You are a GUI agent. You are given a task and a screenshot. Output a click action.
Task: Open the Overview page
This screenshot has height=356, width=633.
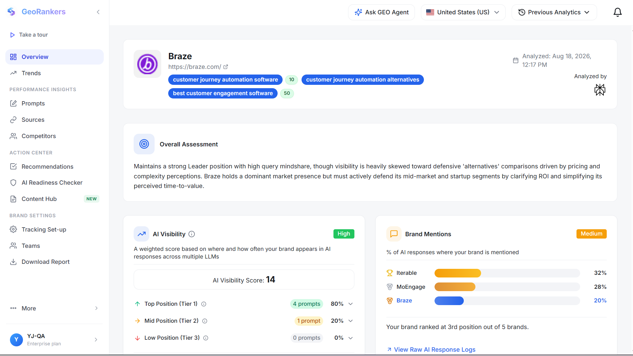tap(55, 57)
